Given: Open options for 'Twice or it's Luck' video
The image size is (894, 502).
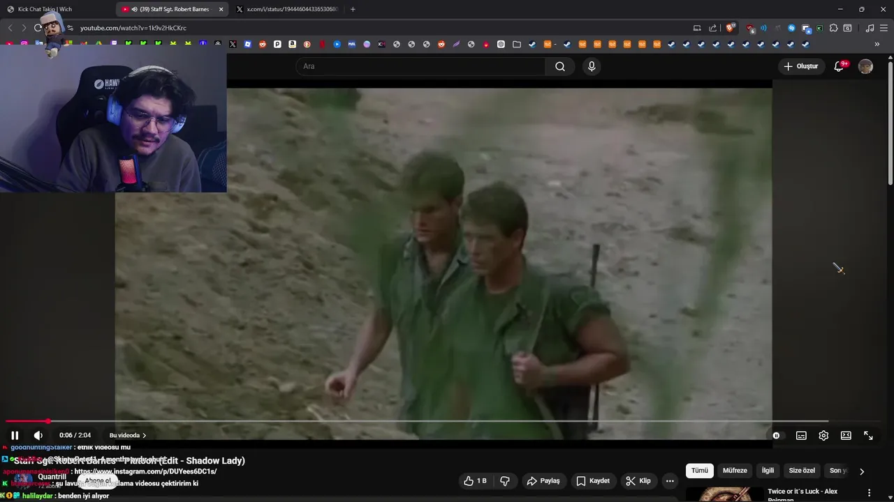Looking at the screenshot, I should click(x=869, y=492).
